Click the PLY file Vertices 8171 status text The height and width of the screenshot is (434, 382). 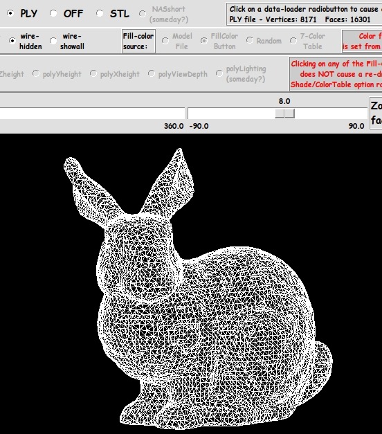[273, 19]
